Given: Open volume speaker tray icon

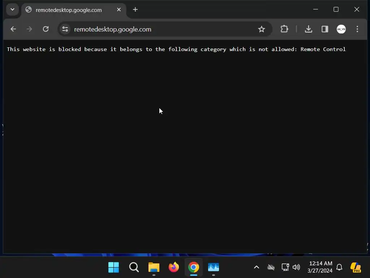Looking at the screenshot, I should click(x=296, y=268).
